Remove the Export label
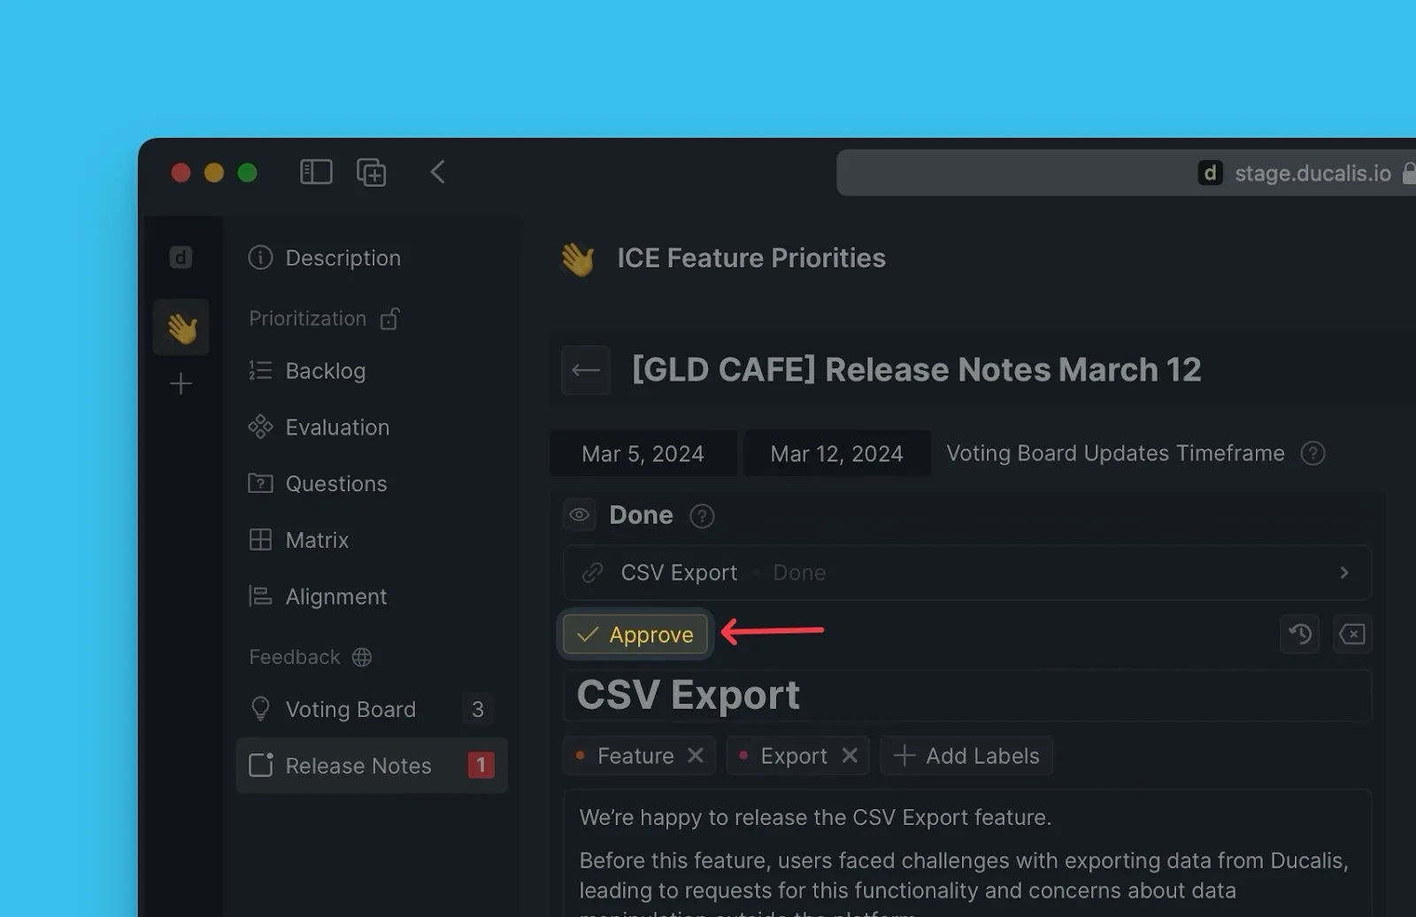The width and height of the screenshot is (1416, 917). click(x=850, y=755)
